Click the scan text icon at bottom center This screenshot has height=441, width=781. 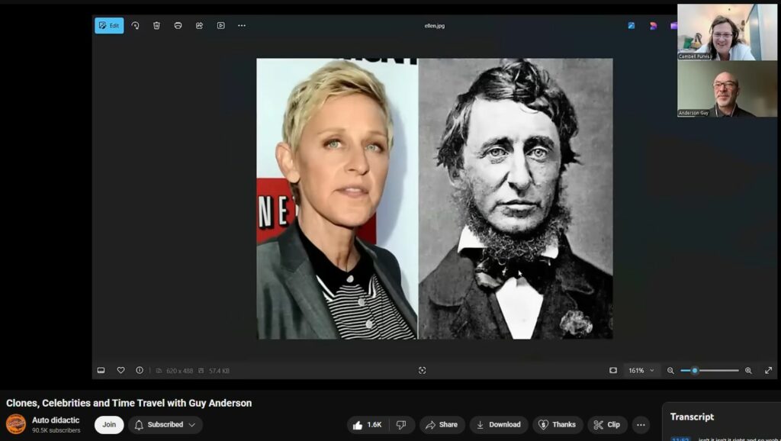tap(422, 370)
